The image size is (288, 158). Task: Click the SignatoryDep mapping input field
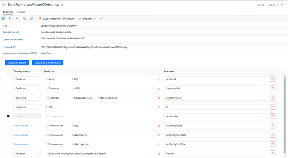coord(215,98)
